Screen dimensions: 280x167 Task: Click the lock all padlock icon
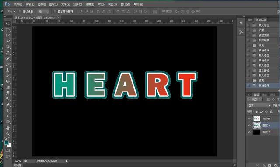(x=271, y=112)
